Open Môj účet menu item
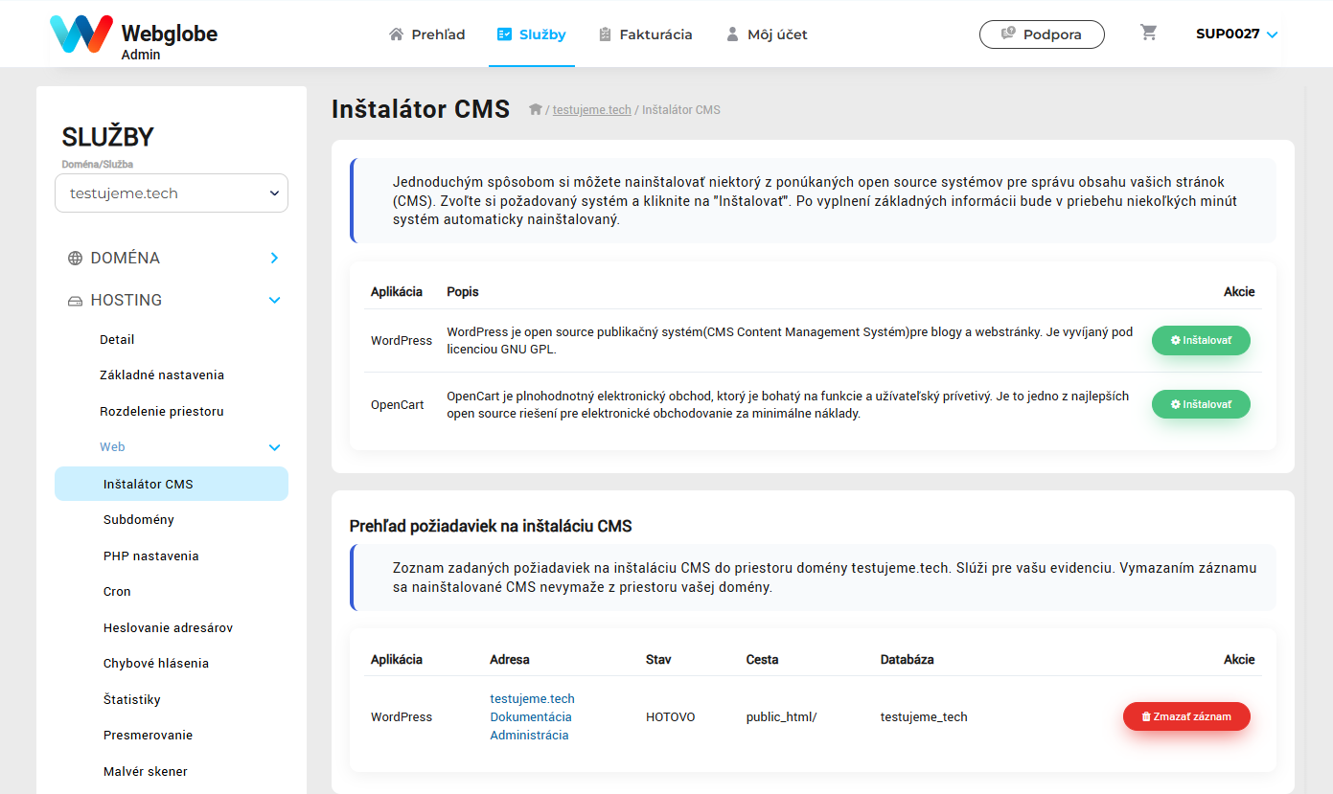This screenshot has width=1333, height=794. pos(767,34)
